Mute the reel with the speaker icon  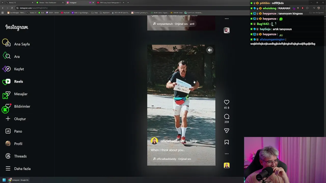pyautogui.click(x=210, y=50)
